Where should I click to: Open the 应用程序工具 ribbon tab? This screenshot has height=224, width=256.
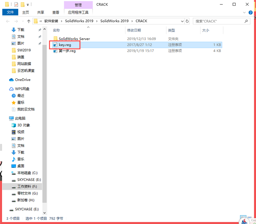click(78, 12)
